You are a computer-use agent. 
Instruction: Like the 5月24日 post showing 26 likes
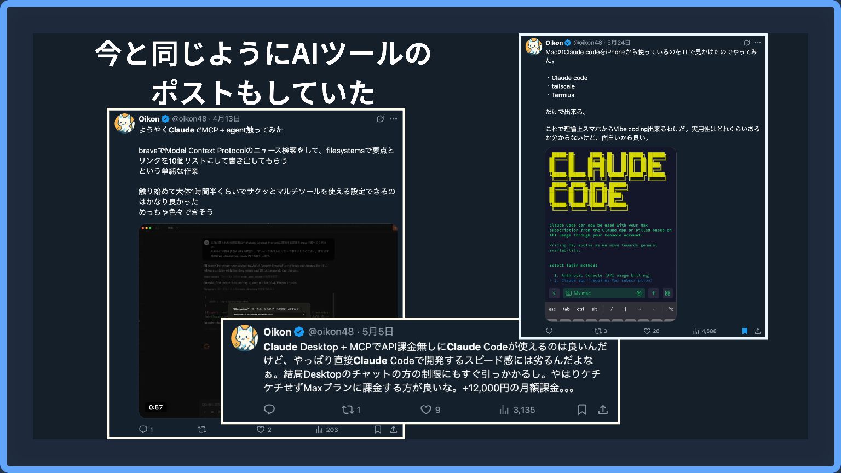[x=651, y=331]
